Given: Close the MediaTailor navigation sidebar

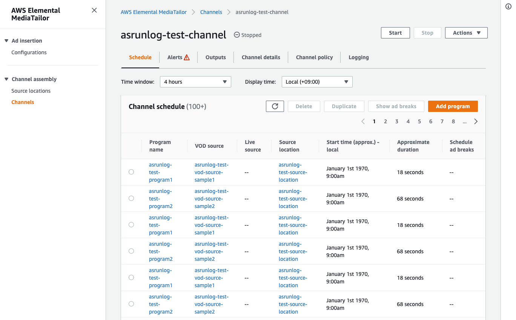Looking at the screenshot, I should 94,10.
